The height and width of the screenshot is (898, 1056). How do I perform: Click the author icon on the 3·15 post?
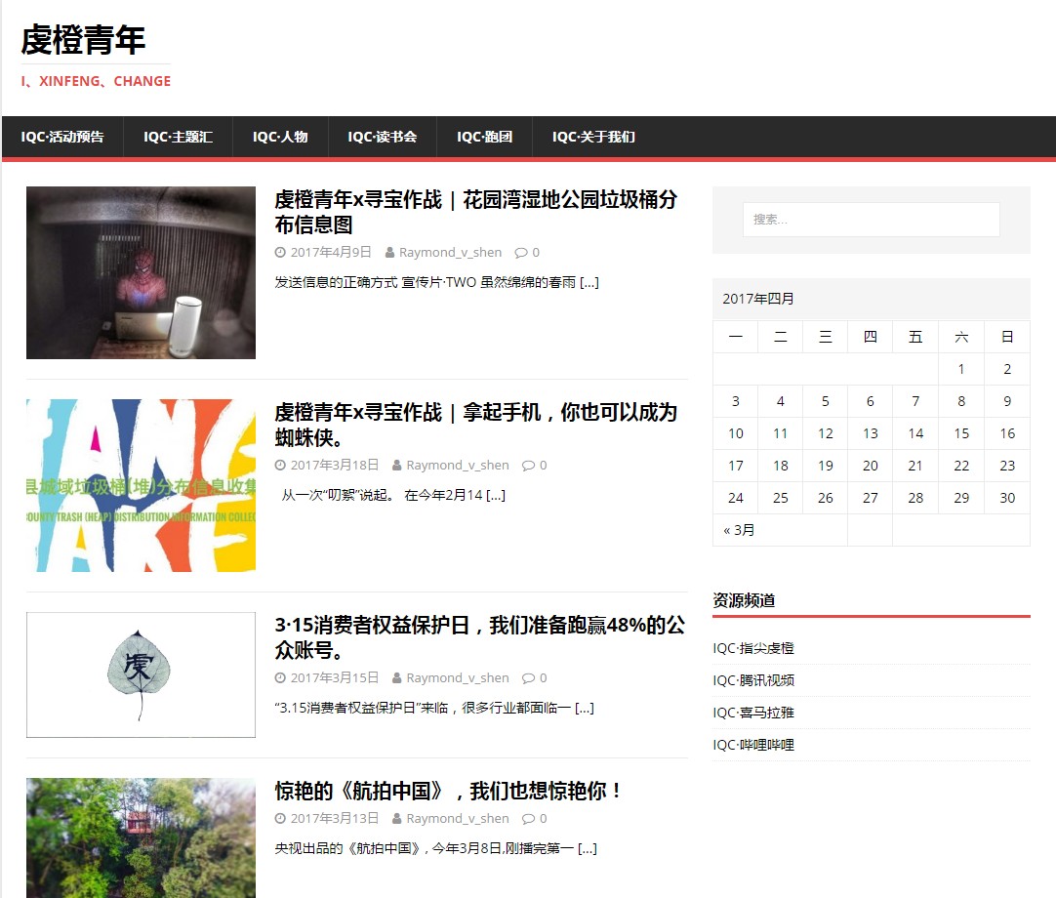tap(397, 678)
